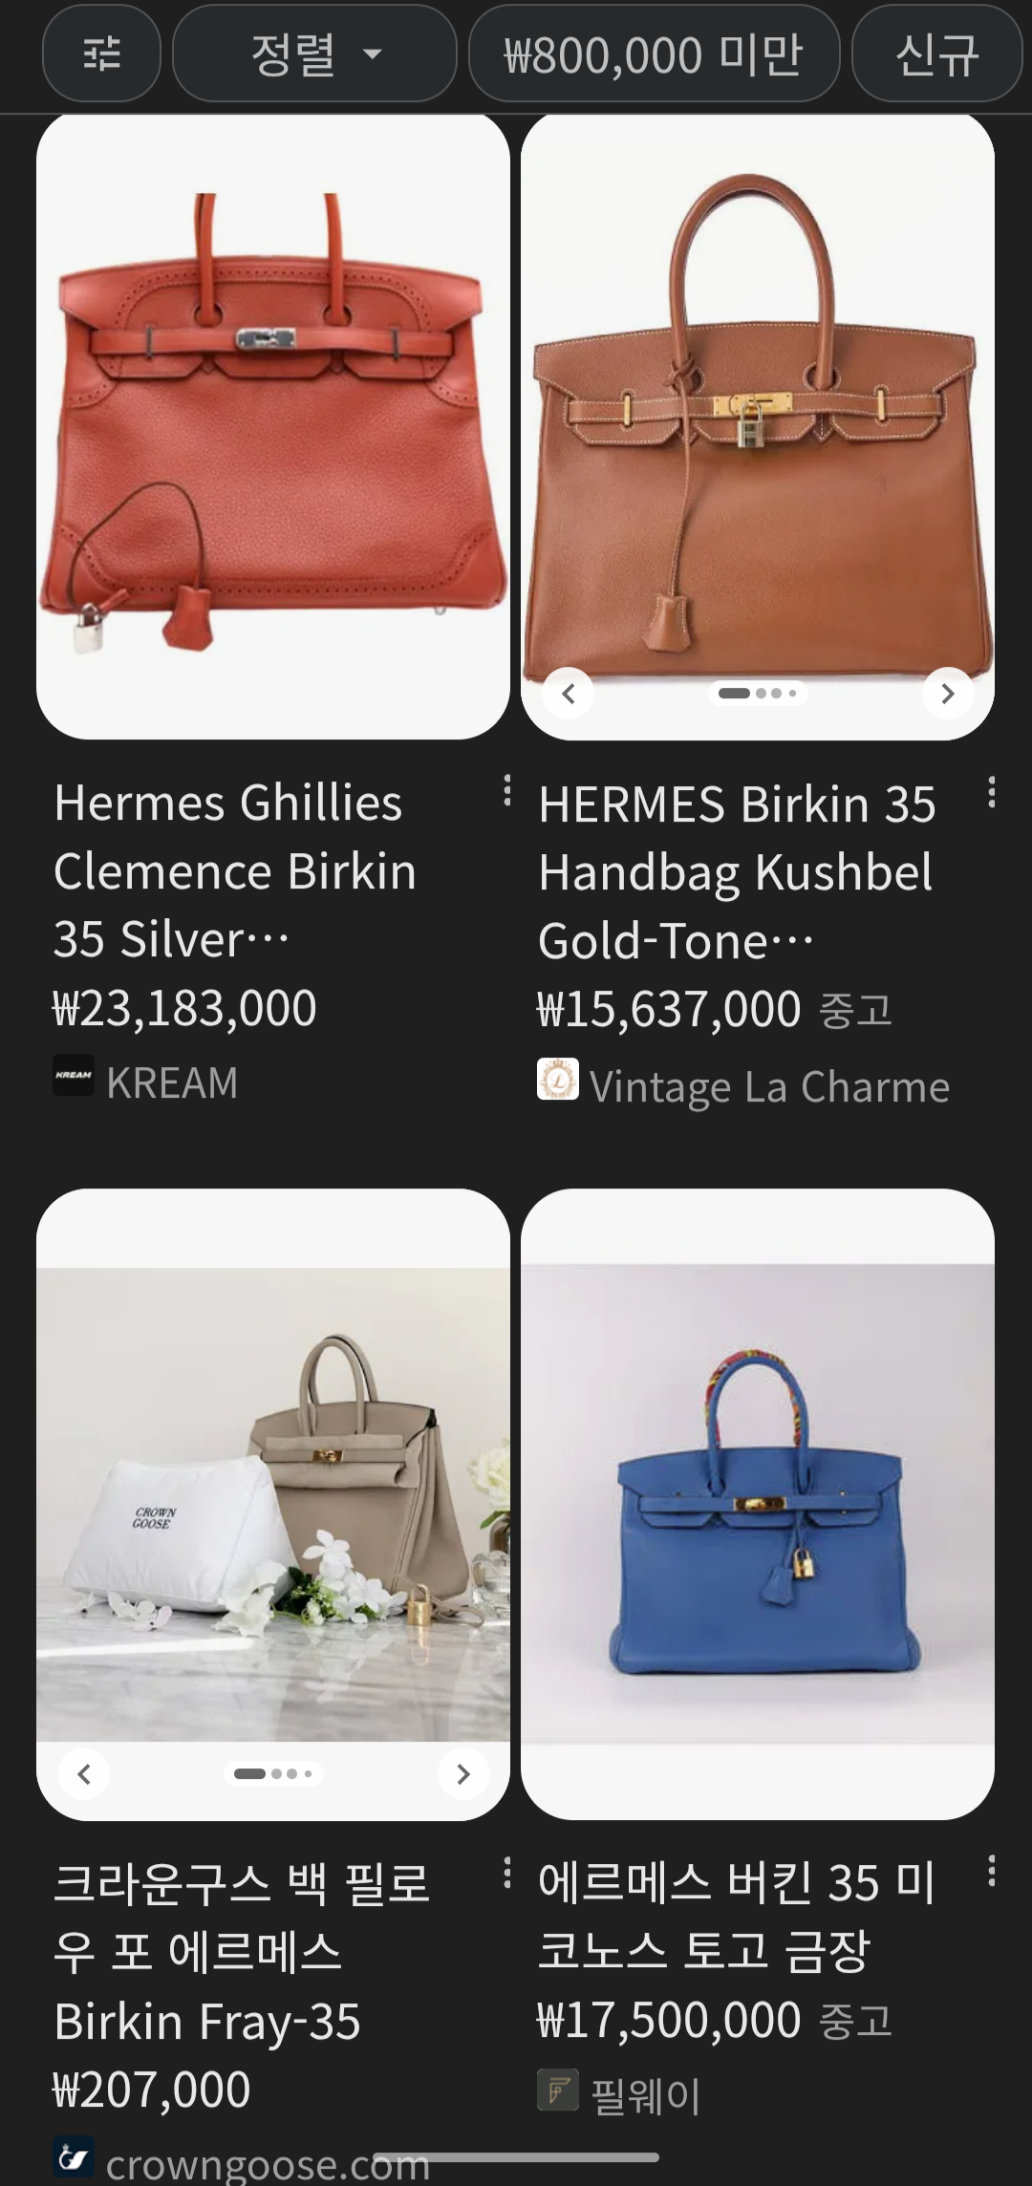Show previous image of brown Birkin bag
This screenshot has width=1032, height=2186.
click(x=569, y=694)
